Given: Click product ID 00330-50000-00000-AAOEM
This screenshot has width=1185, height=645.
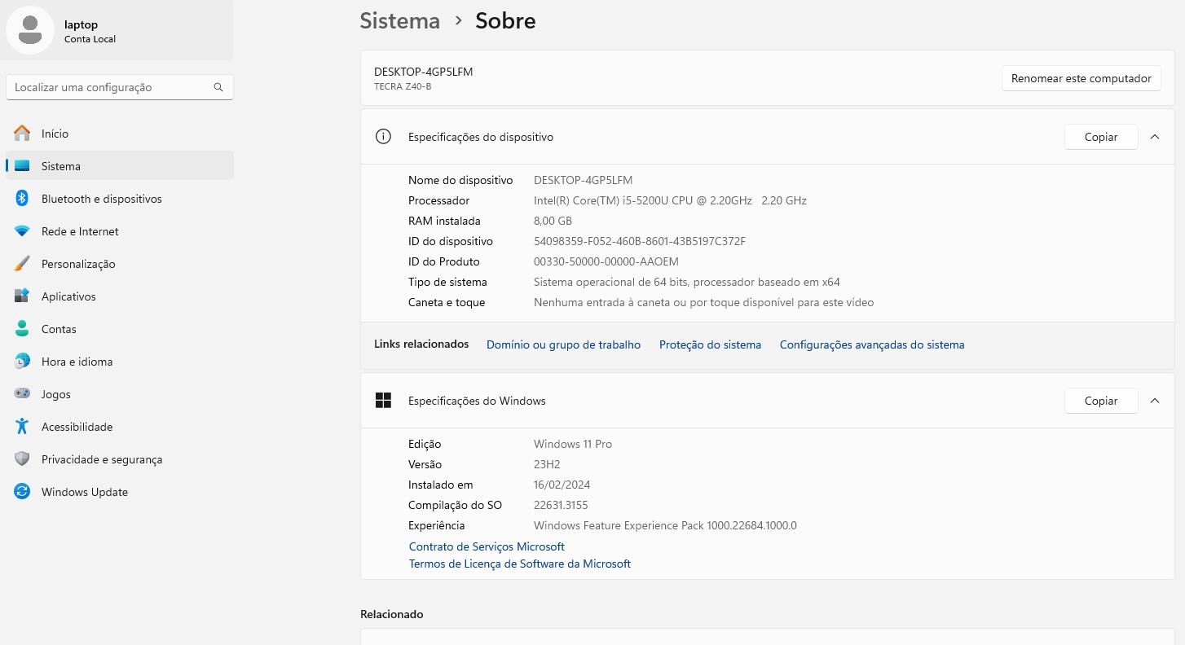Looking at the screenshot, I should coord(606,261).
